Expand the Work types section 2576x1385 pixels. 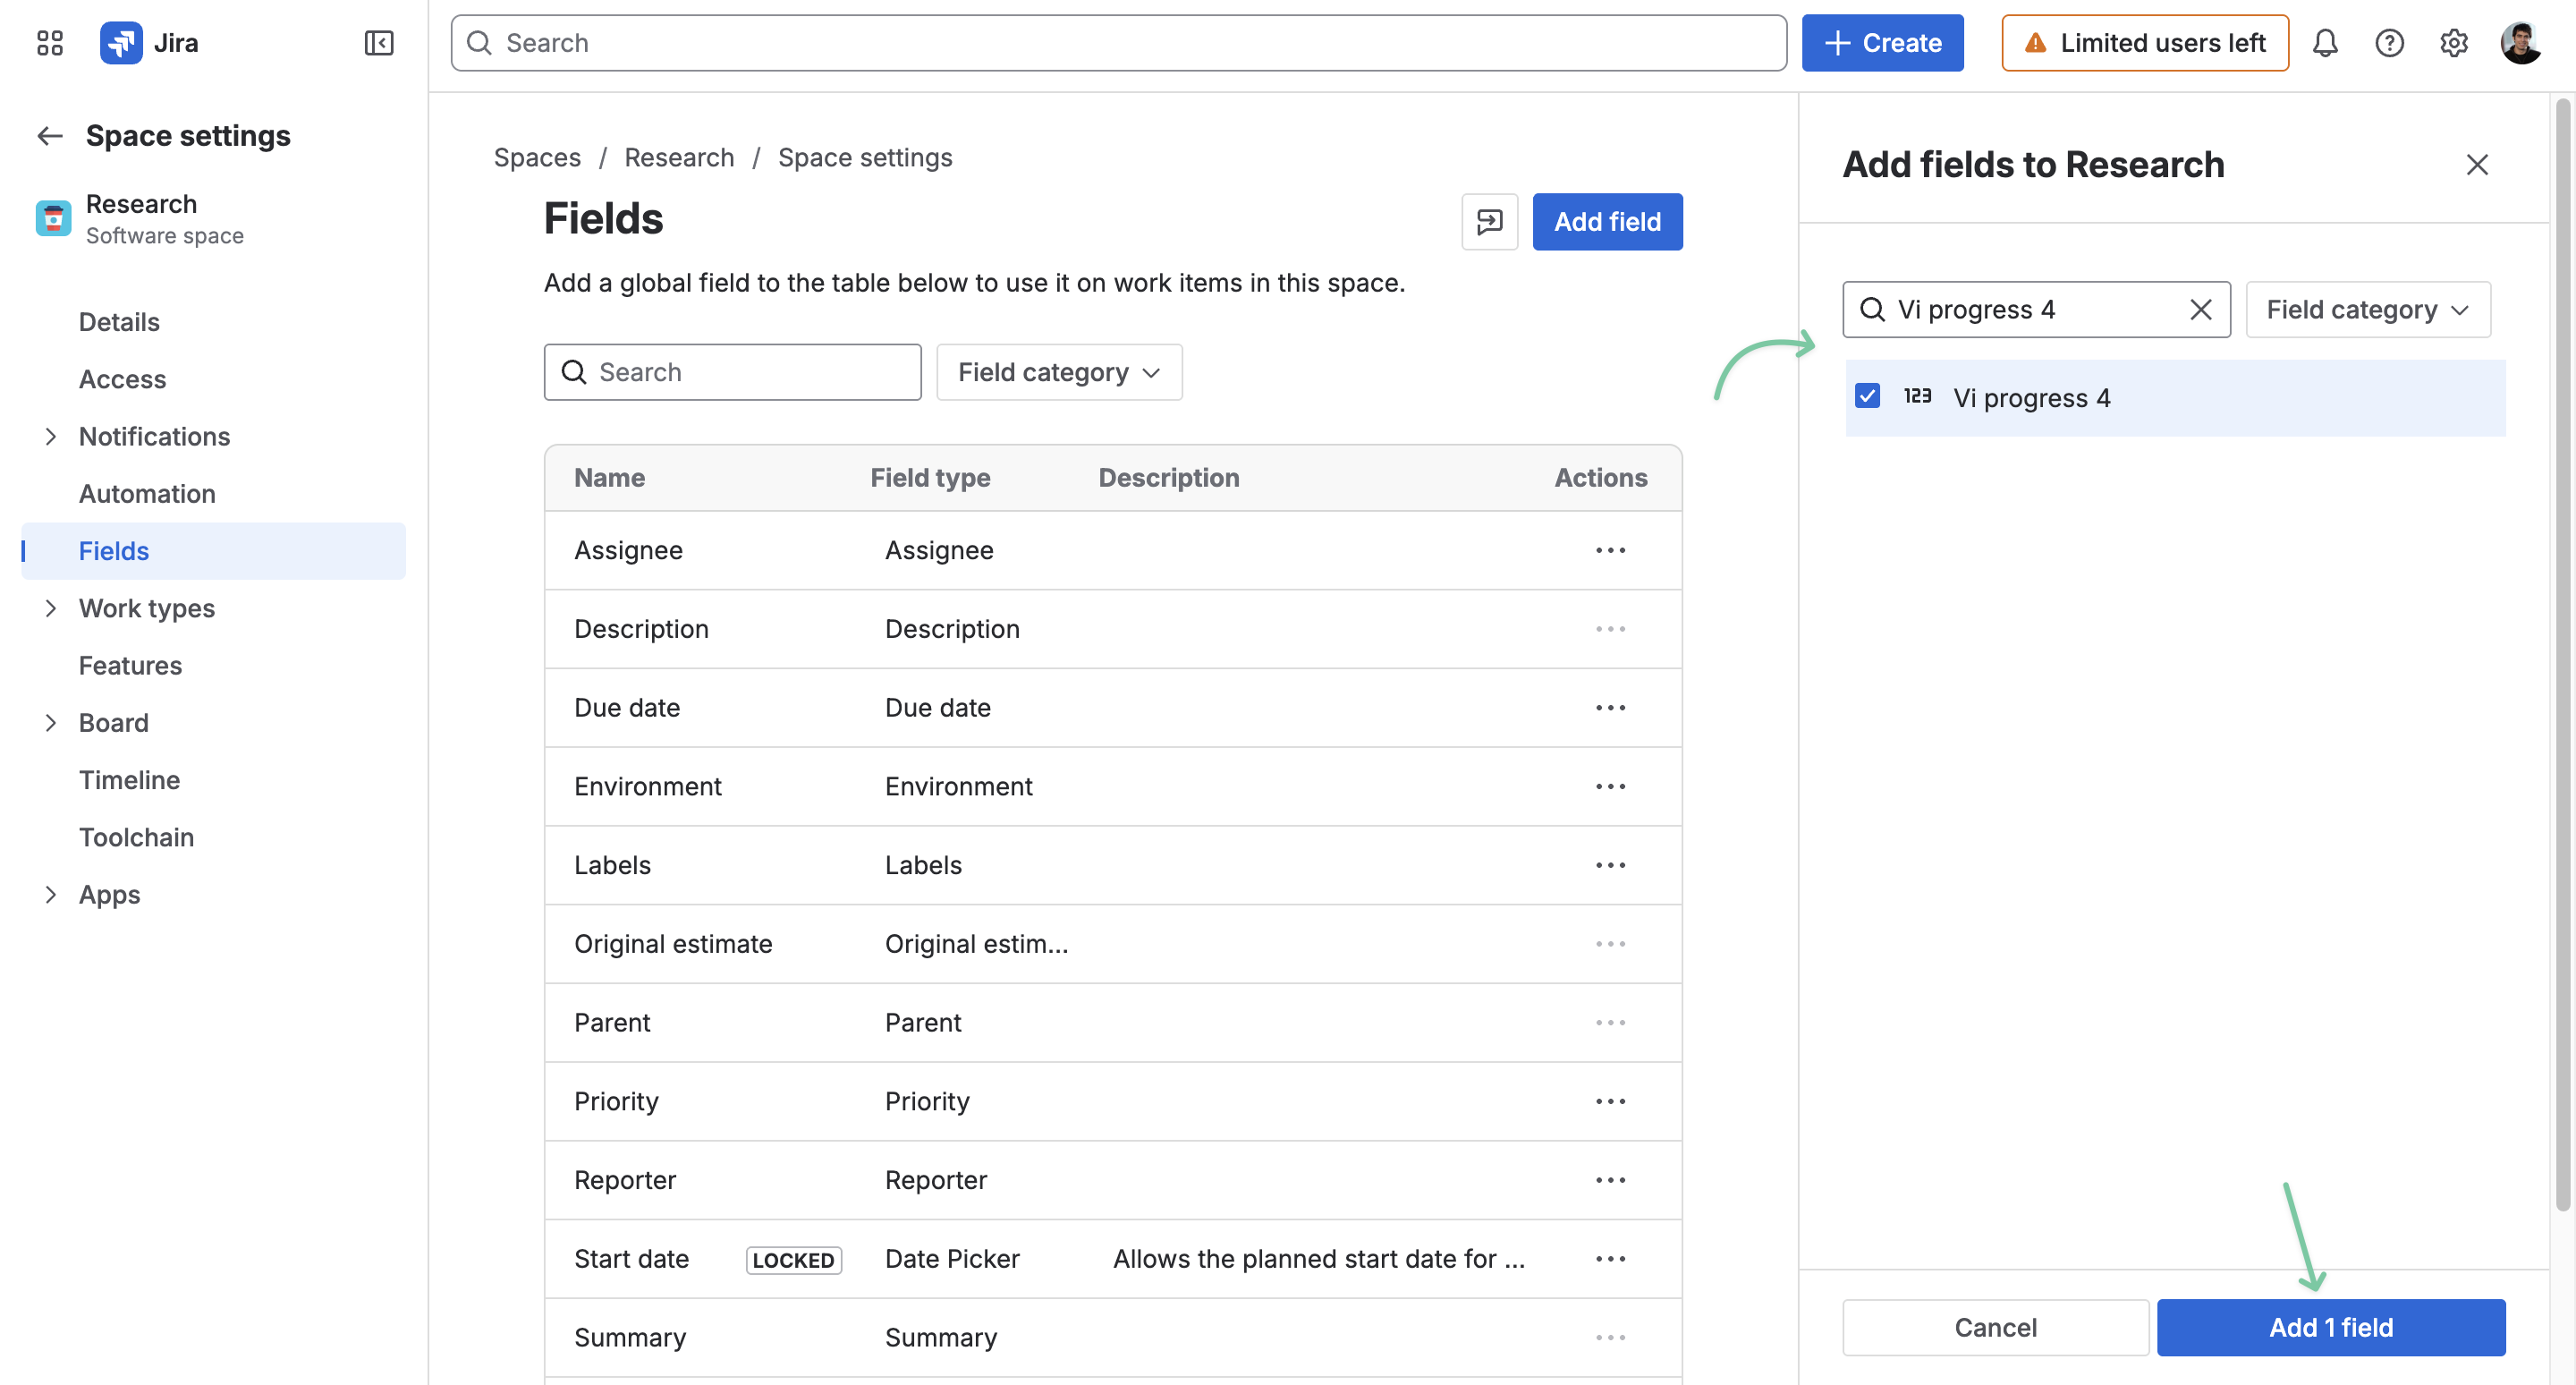(51, 608)
